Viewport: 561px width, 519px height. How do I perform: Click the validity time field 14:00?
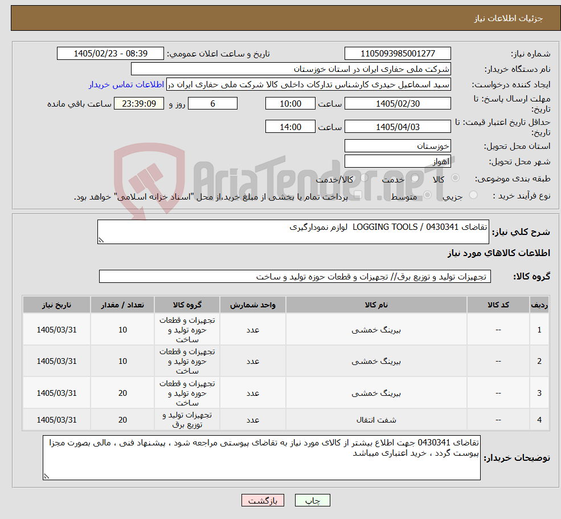290,127
